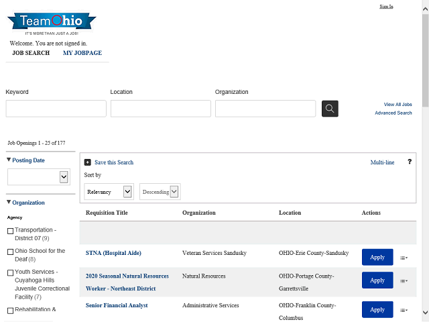Open 2020 Seasonal Natural Resources Worker posting
The width and height of the screenshot is (429, 322).
coord(127,282)
